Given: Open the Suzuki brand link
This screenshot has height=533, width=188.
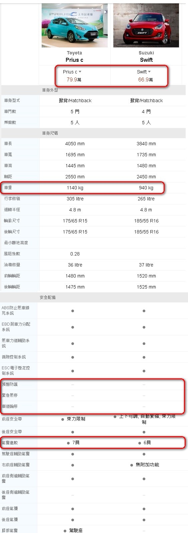Looking at the screenshot, I should coord(146,53).
